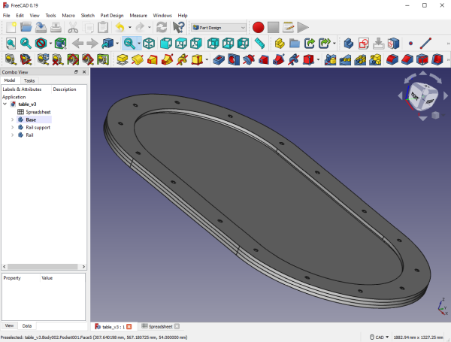Click the red Record macro button
The image size is (451, 342).
point(258,27)
